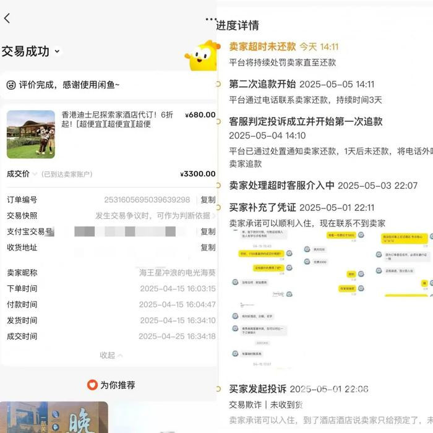This screenshot has width=433, height=433.
Task: Select the 买家补充了凭证 timeline marker
Action: tap(218, 207)
